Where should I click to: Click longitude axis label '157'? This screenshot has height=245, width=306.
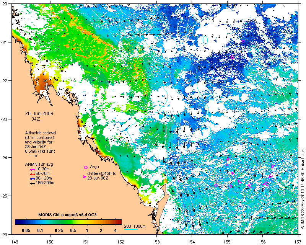(x=298, y=242)
